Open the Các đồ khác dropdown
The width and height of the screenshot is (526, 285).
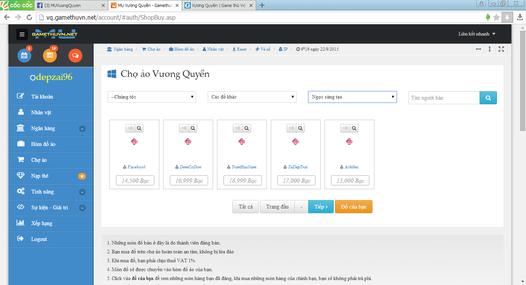(252, 97)
